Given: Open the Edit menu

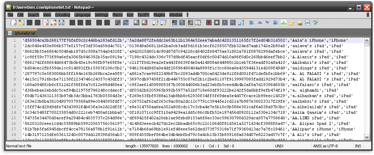Looking at the screenshot, I should pyautogui.click(x=20, y=15).
